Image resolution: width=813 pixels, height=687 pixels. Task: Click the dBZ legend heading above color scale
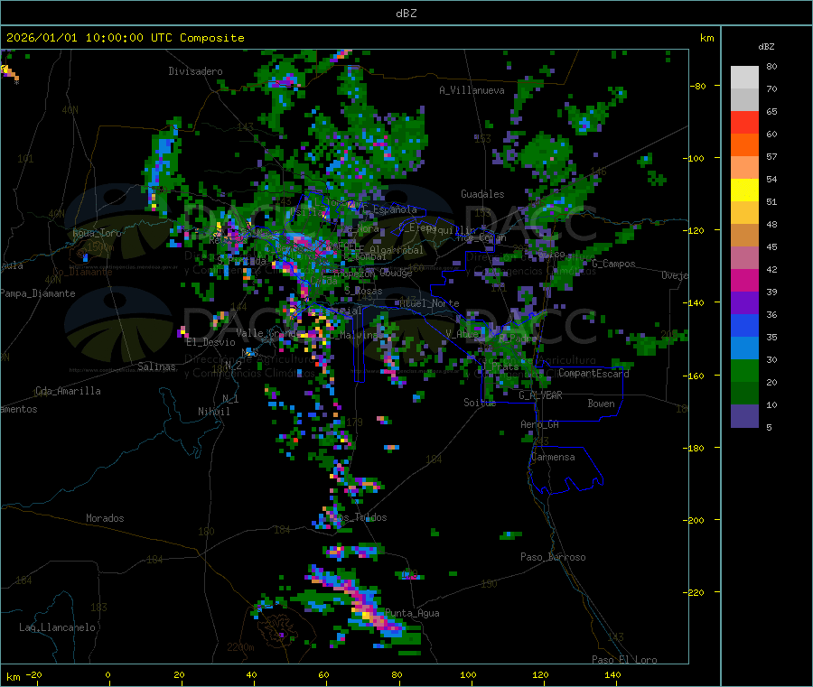coord(766,47)
